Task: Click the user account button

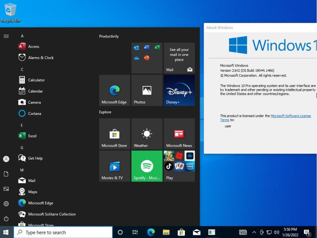Action: tap(6, 159)
